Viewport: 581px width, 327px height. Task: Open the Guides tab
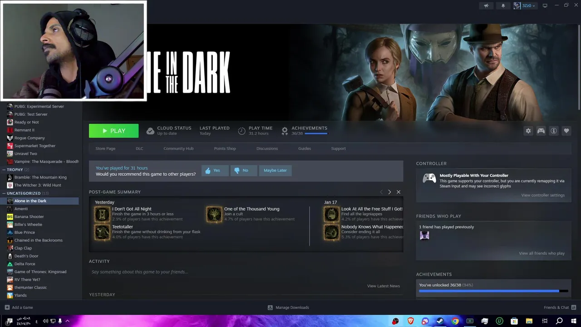coord(305,149)
